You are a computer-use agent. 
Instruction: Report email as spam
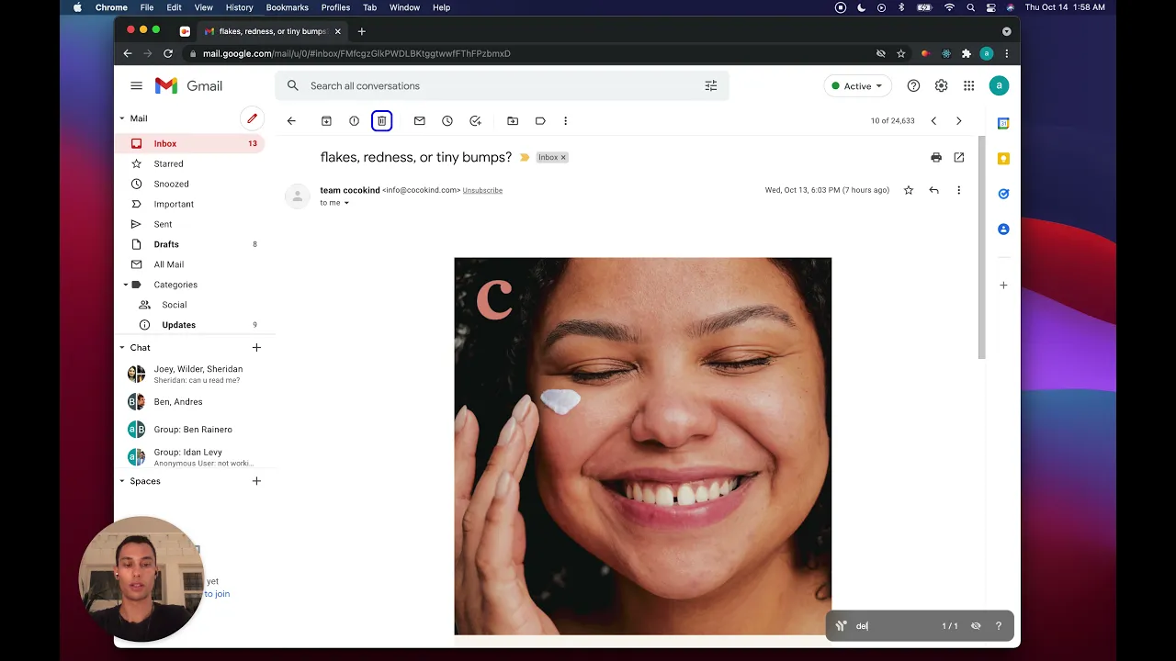tap(354, 121)
